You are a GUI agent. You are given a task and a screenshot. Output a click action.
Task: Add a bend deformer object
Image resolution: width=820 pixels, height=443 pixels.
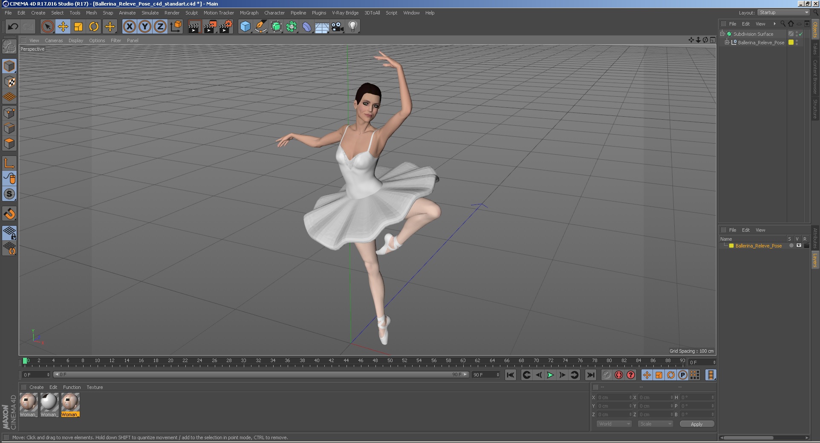(x=307, y=26)
